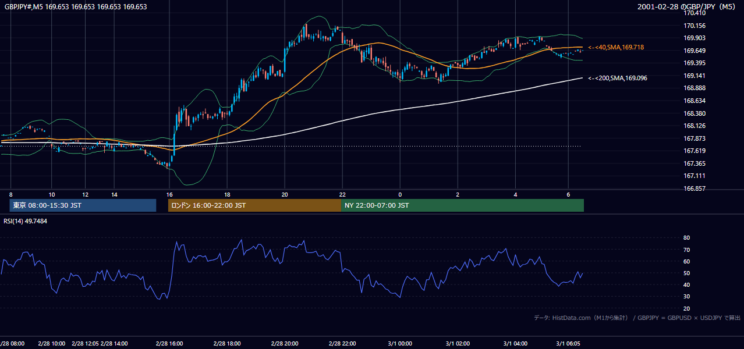Click hour 14 on the chart time axis

[x=114, y=194]
